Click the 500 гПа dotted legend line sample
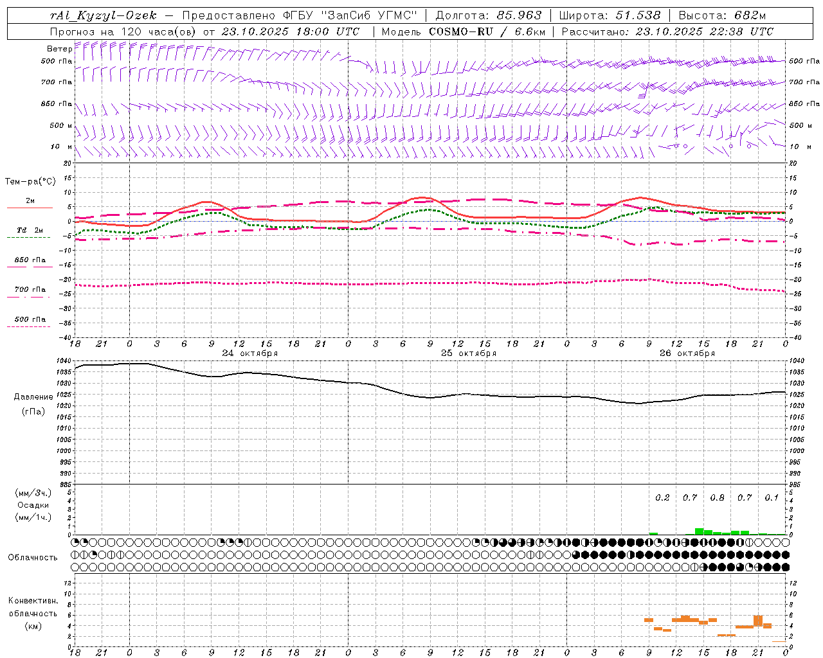This screenshot has height=658, width=823. 29,327
